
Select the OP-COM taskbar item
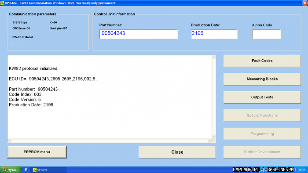click(x=48, y=169)
